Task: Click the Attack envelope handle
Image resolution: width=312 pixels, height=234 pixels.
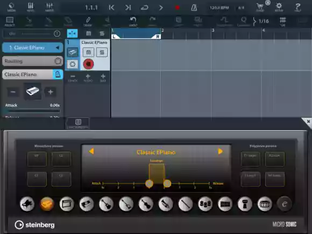Action: (x=149, y=183)
